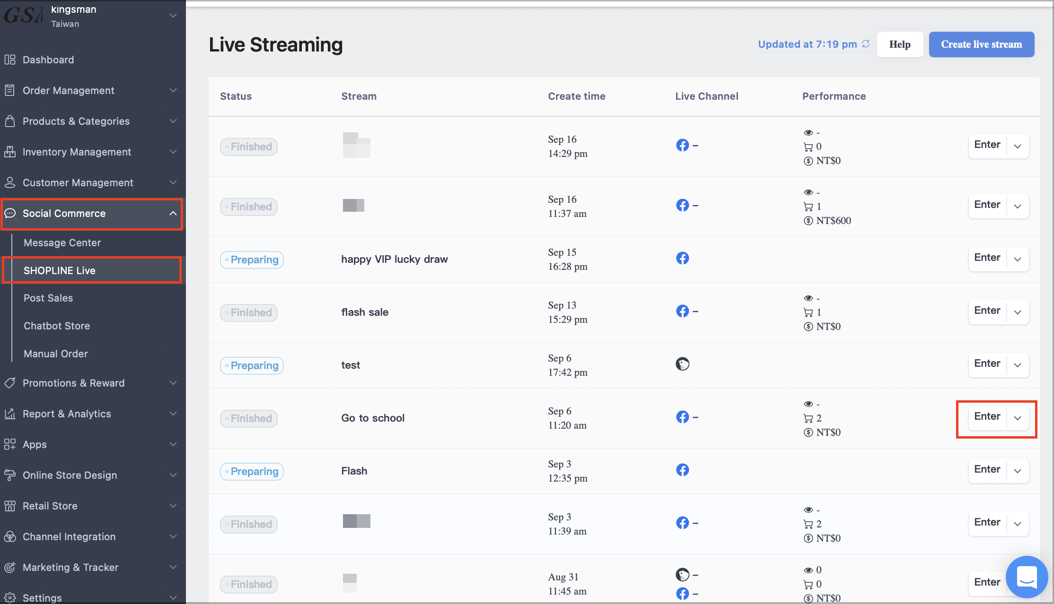Expand Products & Categories chevron
Viewport: 1054px width, 604px height.
(x=173, y=121)
